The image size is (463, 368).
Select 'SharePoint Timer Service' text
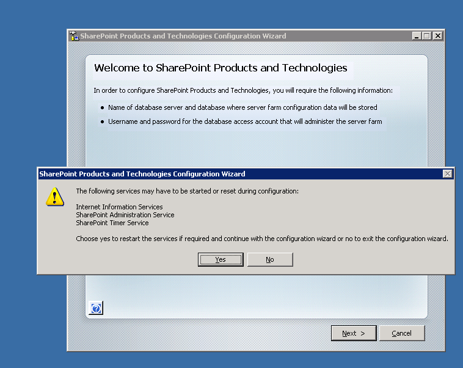tap(112, 223)
